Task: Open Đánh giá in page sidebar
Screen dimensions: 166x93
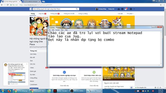Action: click(x=33, y=71)
